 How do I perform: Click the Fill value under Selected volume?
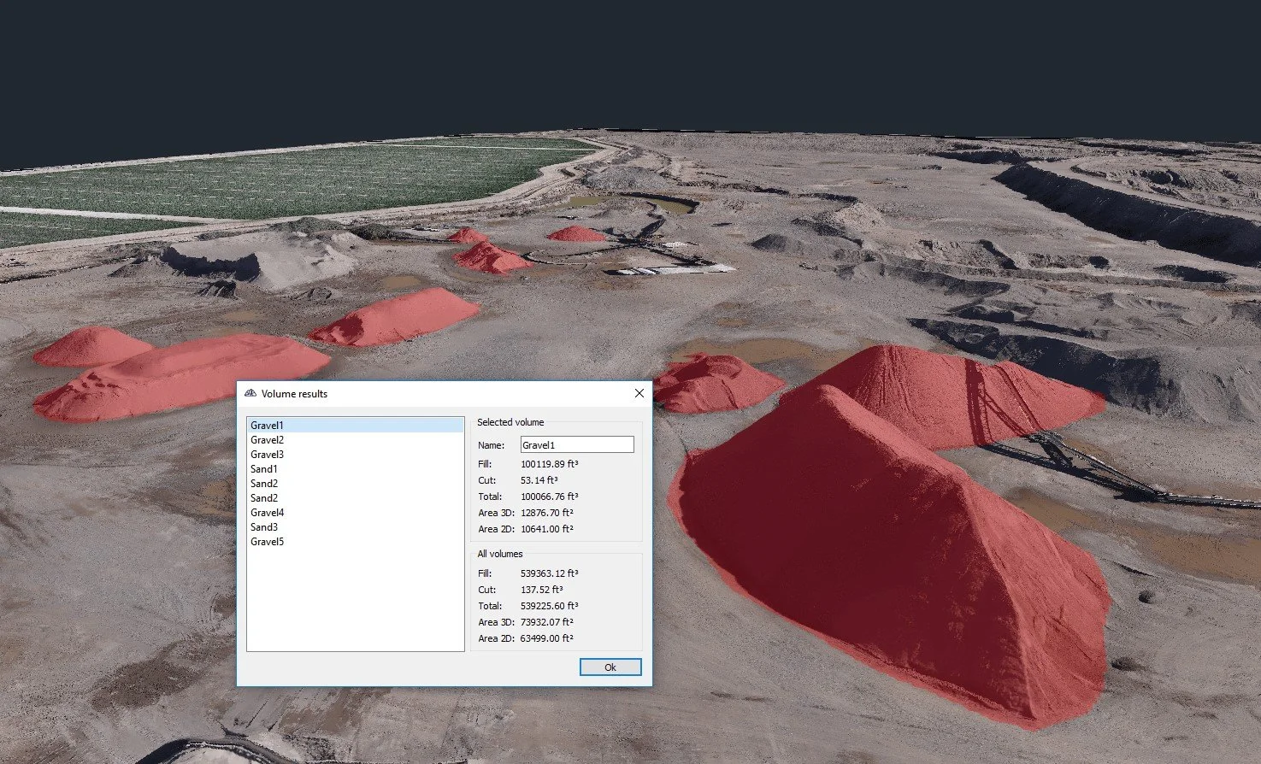tap(548, 462)
